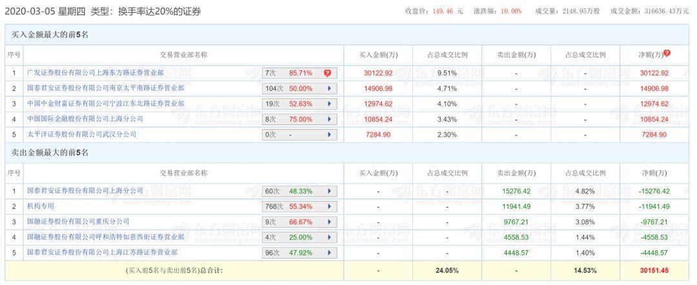697x285 pixels.
Task: Click the 7次 85.71% success rate box
Action: [299, 74]
